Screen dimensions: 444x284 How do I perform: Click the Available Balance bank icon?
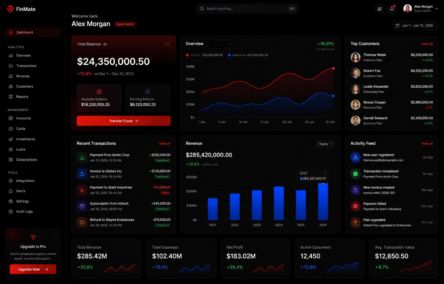99,92
